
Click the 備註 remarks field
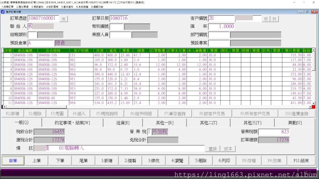[x=119, y=148]
